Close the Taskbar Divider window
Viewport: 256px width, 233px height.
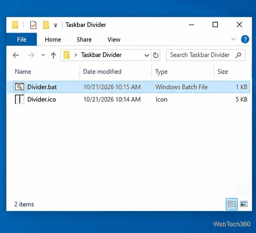239,25
